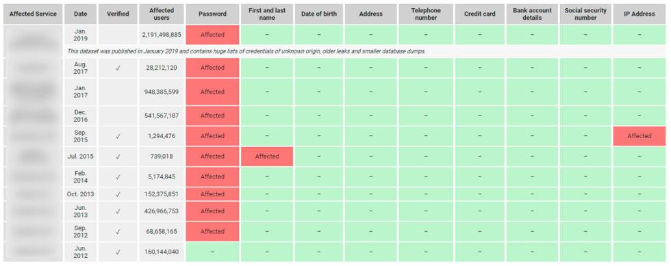The width and height of the screenshot is (671, 266).
Task: Click the Affected First and last name cell
Action: click(267, 157)
